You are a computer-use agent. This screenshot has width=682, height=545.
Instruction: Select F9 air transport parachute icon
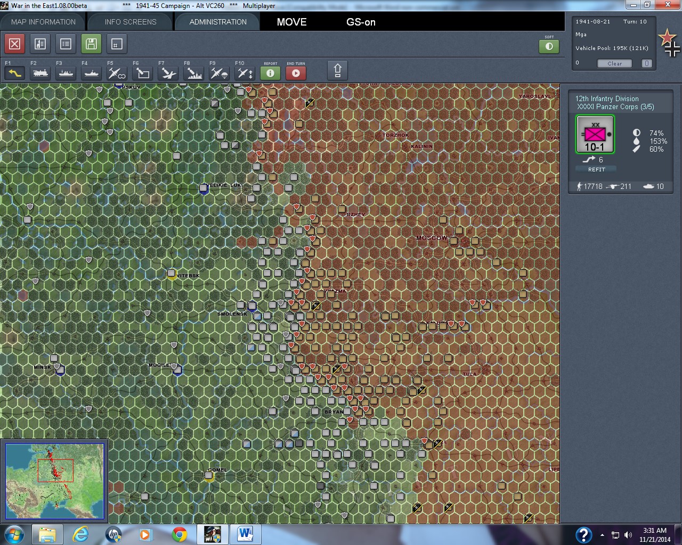coord(220,73)
